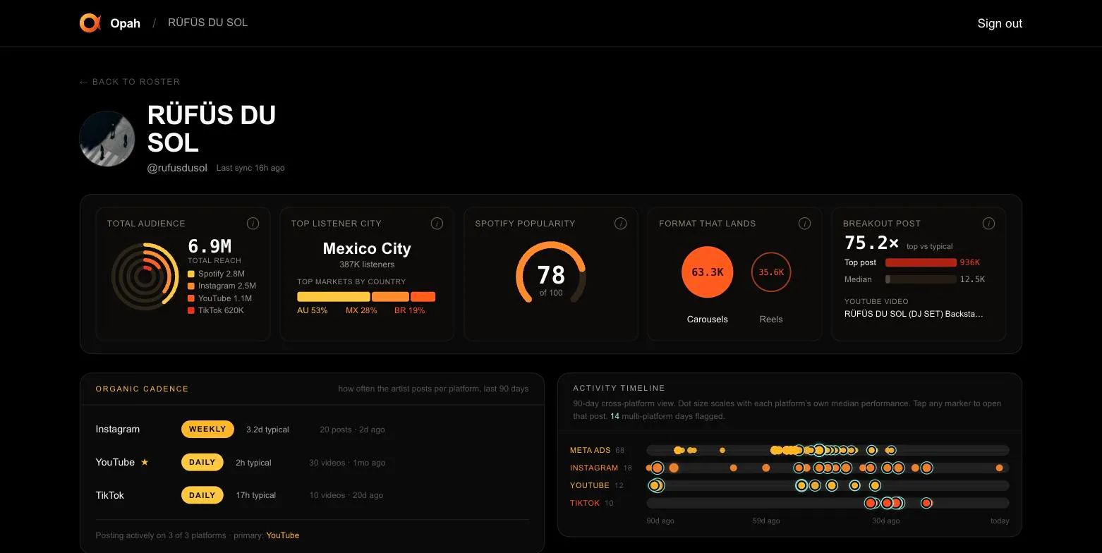
Task: Click the WEEKLY badge for Instagram
Action: 207,429
